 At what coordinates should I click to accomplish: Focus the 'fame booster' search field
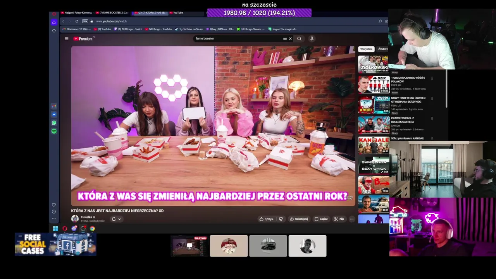point(238,39)
